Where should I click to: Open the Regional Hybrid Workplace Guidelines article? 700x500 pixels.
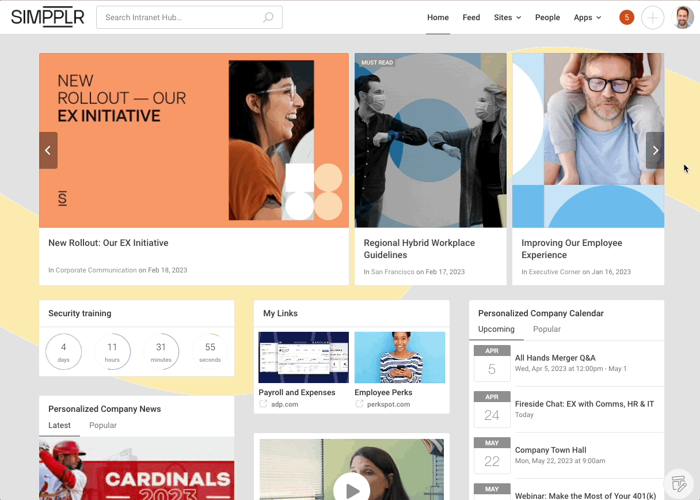tap(419, 249)
